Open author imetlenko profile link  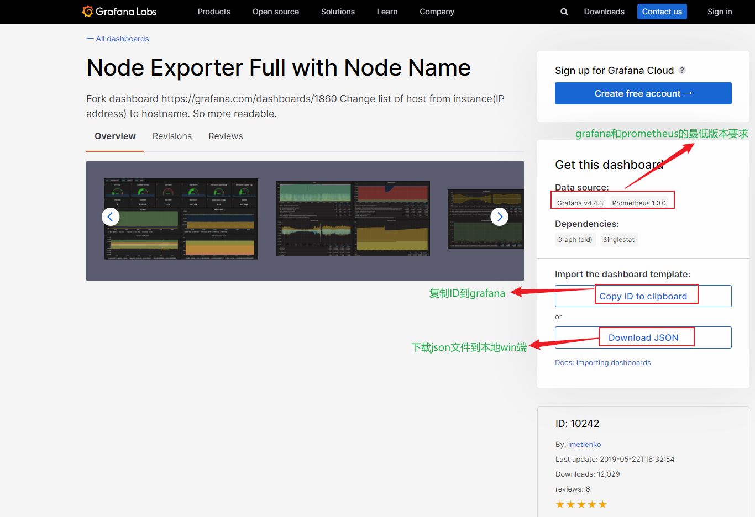(x=585, y=445)
